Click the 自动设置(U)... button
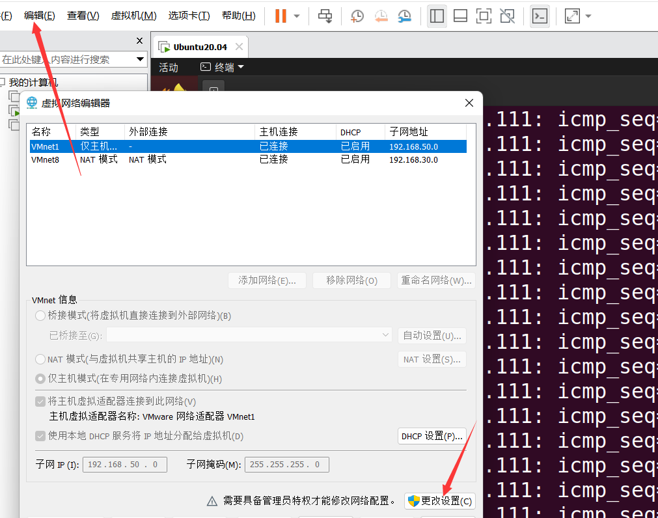The width and height of the screenshot is (658, 518). tap(432, 336)
